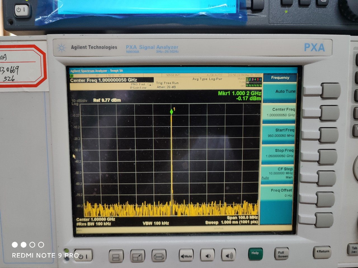Screen dimensions: 358x268
Task: Select the CF Step softkey
Action: pos(277,174)
